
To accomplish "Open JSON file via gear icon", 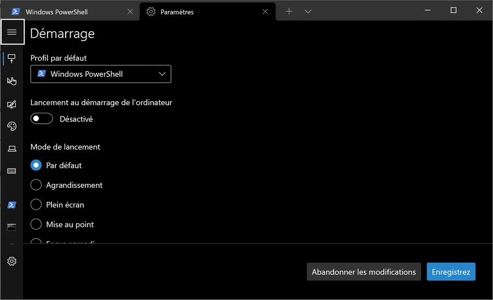I will click(12, 261).
